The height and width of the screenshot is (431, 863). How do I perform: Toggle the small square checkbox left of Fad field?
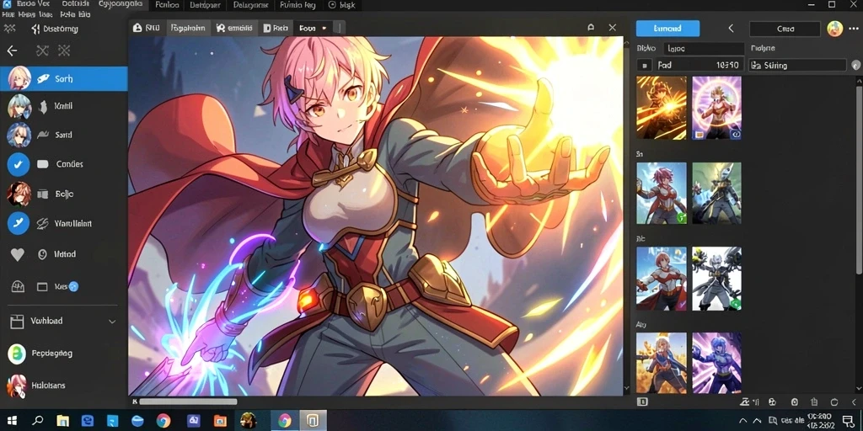pos(645,66)
